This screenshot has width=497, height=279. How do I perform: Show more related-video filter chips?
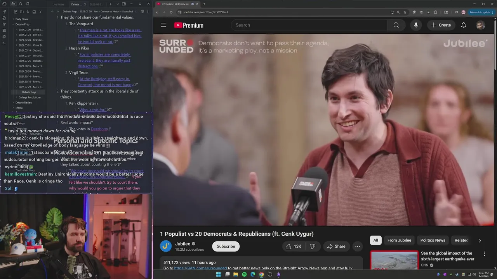pyautogui.click(x=480, y=240)
